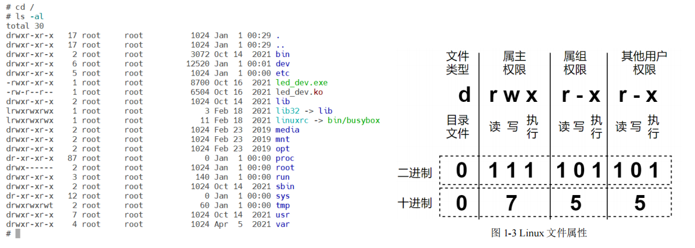Click the 'var' directory name
This screenshot has height=248, width=695.
coord(282,224)
